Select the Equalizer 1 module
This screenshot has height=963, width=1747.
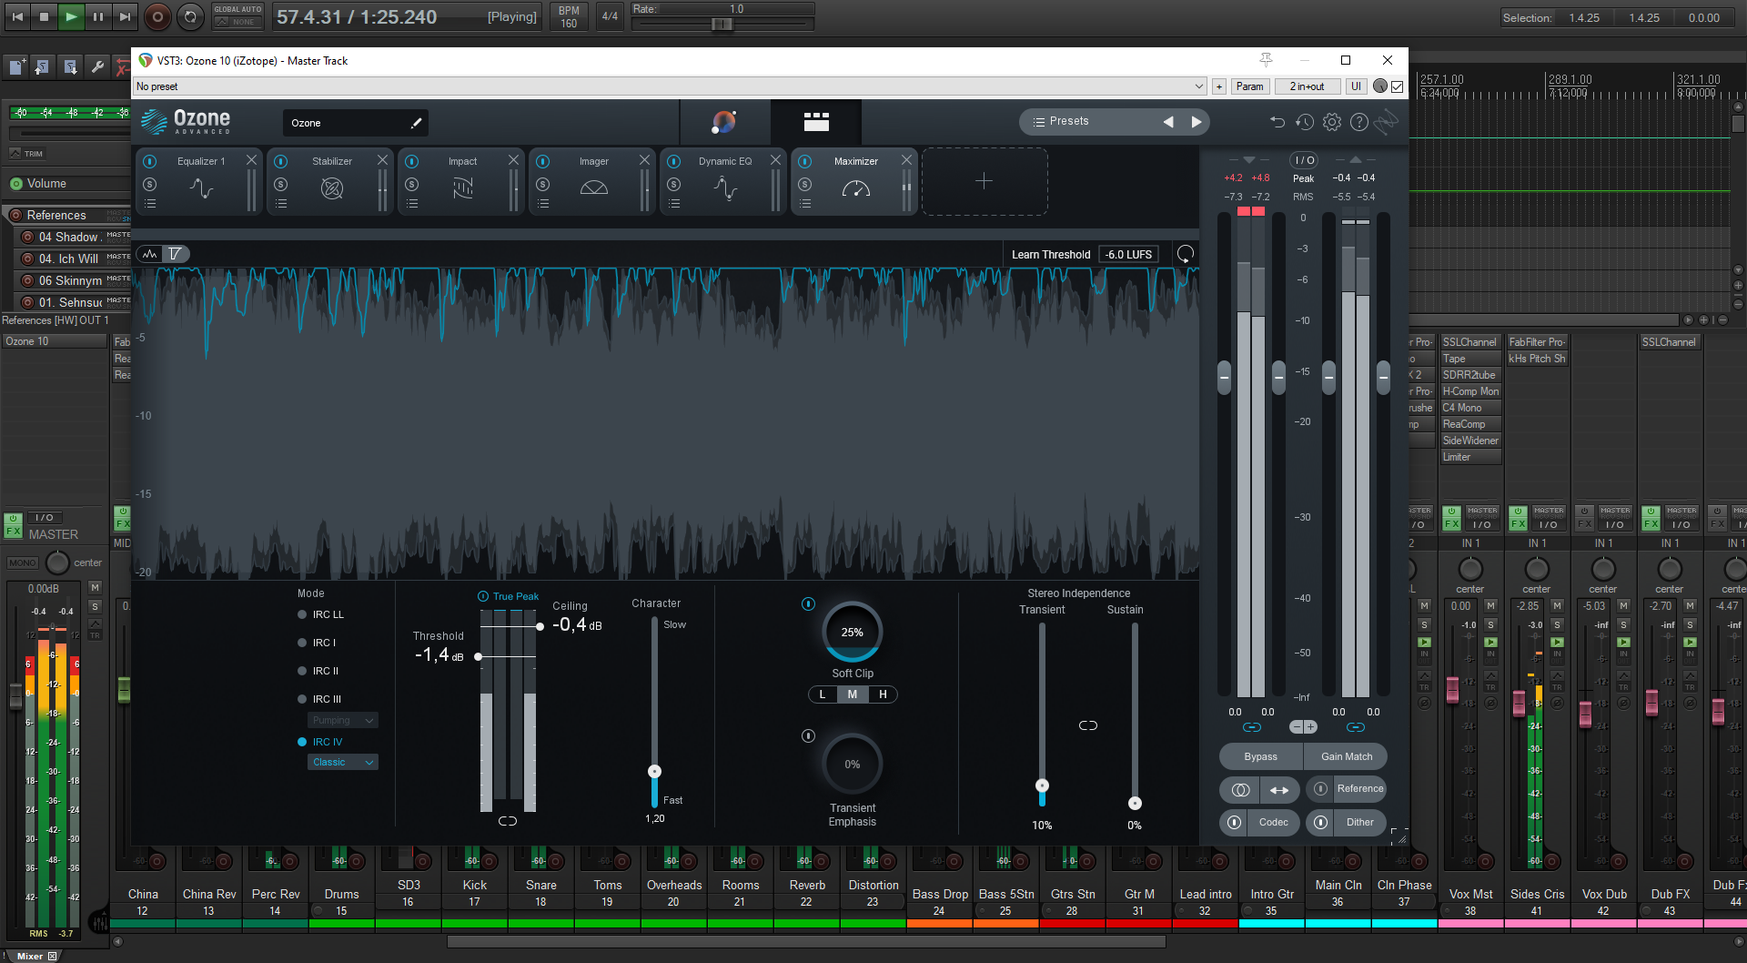201,181
